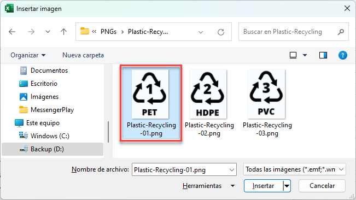Create a new folder with Nueva carpeta

[83, 55]
